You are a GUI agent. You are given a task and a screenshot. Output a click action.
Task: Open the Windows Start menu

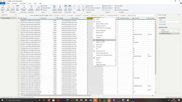coord(2,100)
